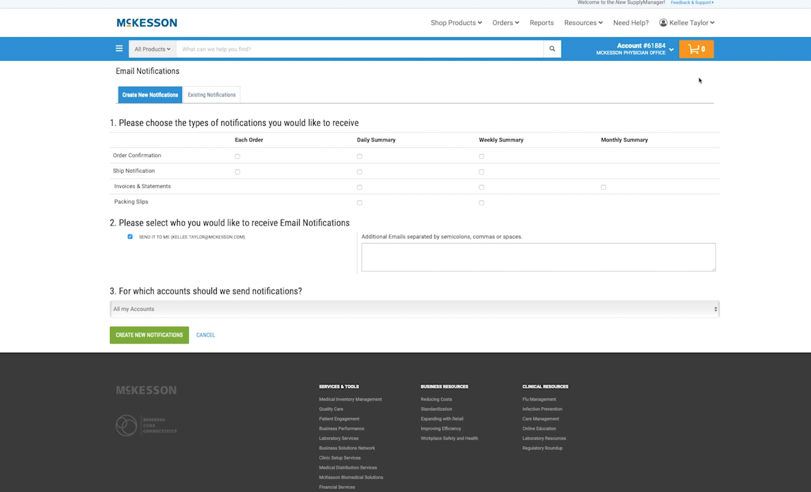Check Invoices & Statements Monthly Summary
The width and height of the screenshot is (811, 492).
click(x=604, y=187)
